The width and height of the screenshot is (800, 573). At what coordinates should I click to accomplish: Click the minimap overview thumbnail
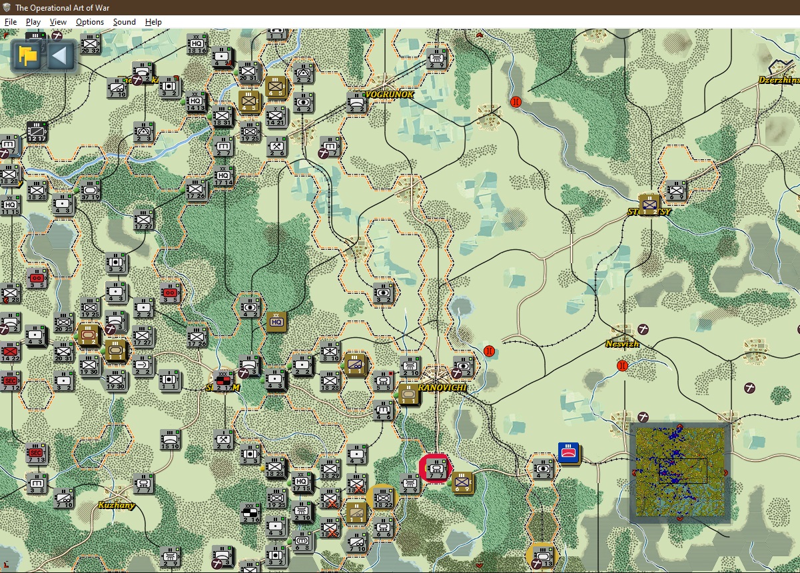pos(679,472)
